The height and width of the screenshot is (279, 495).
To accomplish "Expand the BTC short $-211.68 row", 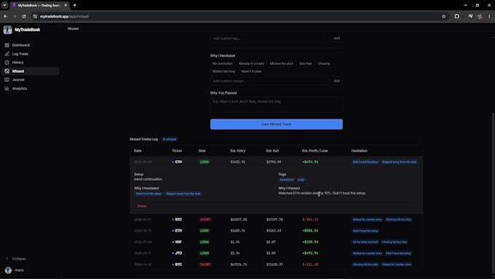I will click(276, 264).
